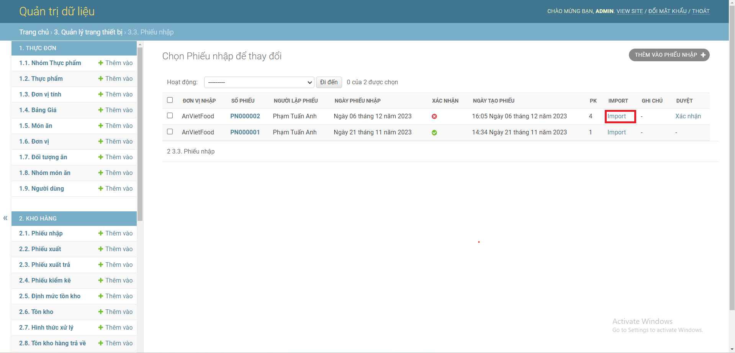Check the checkbox for row PN000002
The image size is (735, 353).
[x=170, y=115]
